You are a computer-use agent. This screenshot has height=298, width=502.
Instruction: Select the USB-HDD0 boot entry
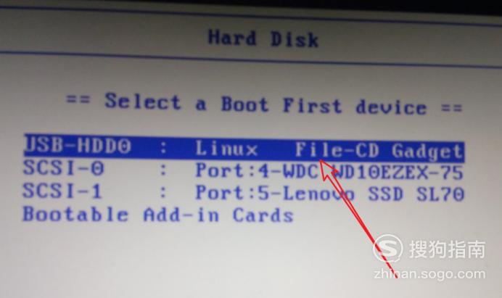(244, 148)
